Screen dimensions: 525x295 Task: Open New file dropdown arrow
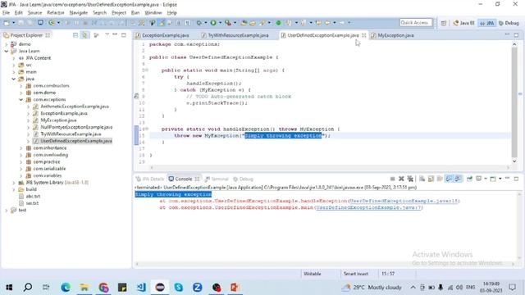pos(13,23)
